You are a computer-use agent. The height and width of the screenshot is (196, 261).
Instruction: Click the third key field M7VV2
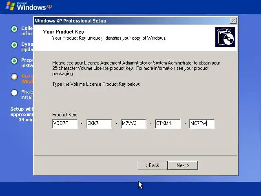133,123
